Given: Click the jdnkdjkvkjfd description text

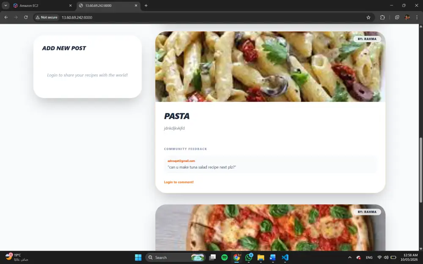Looking at the screenshot, I should coord(174,128).
